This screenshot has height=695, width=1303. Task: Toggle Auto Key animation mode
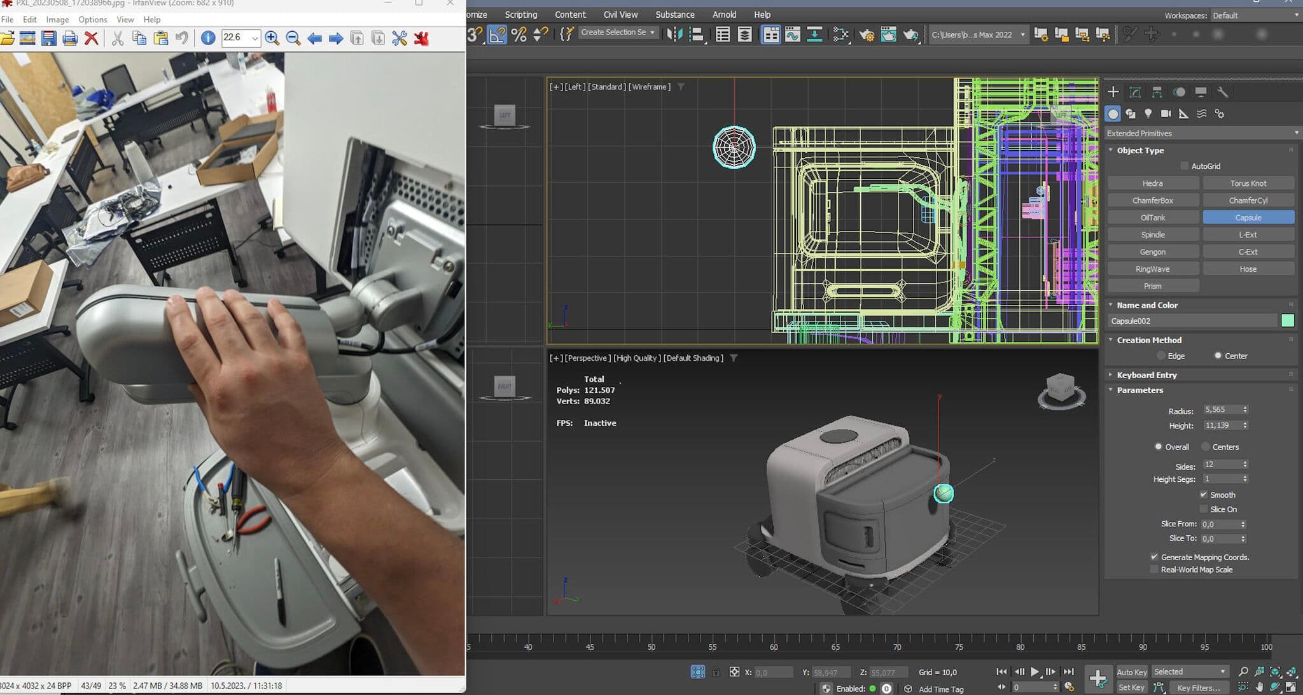[1131, 672]
